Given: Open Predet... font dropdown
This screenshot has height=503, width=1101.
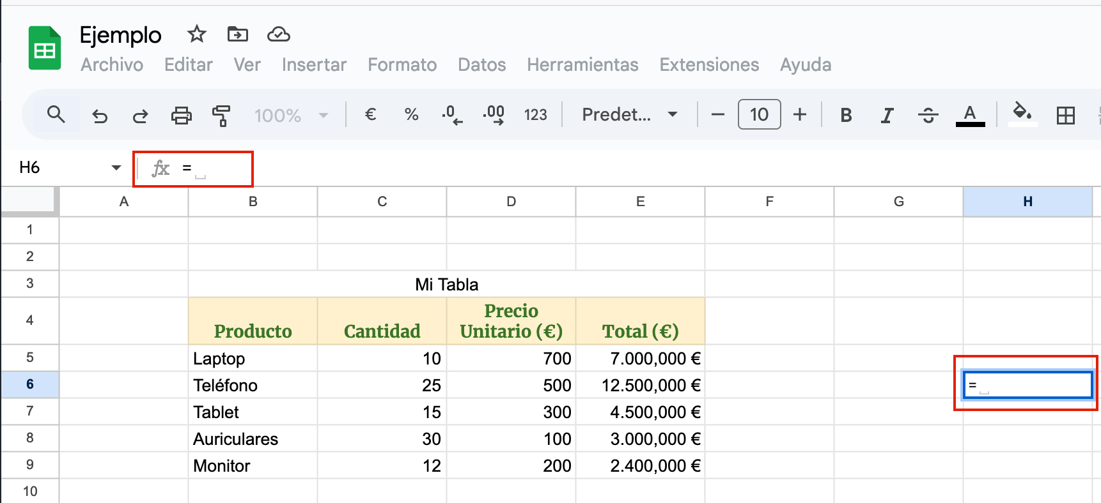Looking at the screenshot, I should tap(629, 115).
